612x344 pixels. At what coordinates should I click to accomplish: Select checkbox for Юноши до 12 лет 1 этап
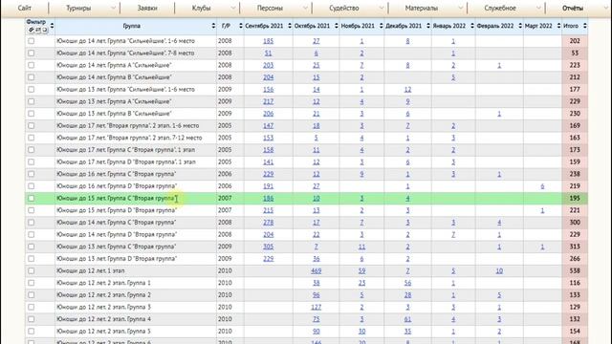32,270
